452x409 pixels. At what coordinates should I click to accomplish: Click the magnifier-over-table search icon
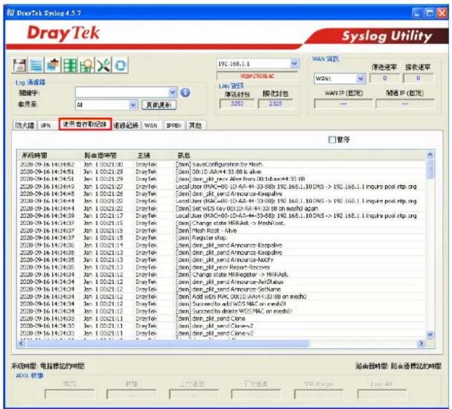pyautogui.click(x=87, y=65)
